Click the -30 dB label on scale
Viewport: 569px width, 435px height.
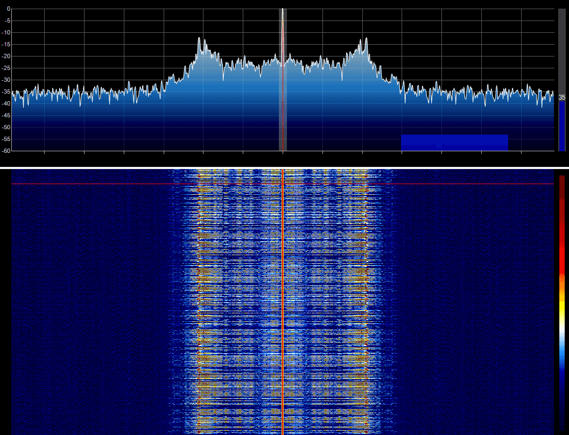(6, 80)
